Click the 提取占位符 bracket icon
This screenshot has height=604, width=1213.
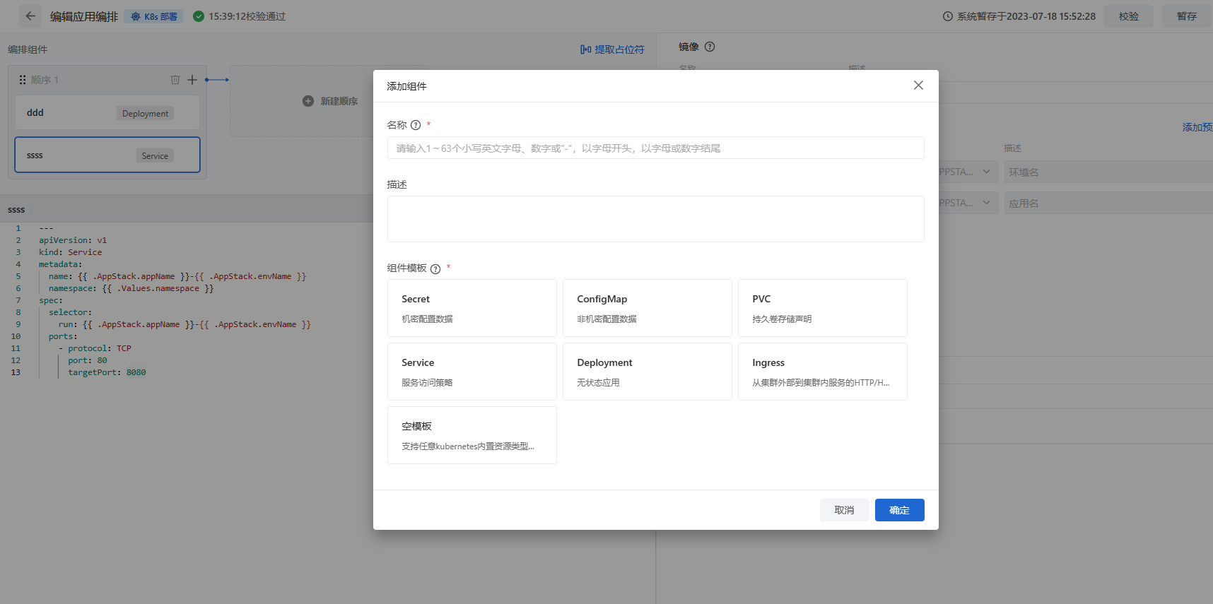[x=585, y=49]
